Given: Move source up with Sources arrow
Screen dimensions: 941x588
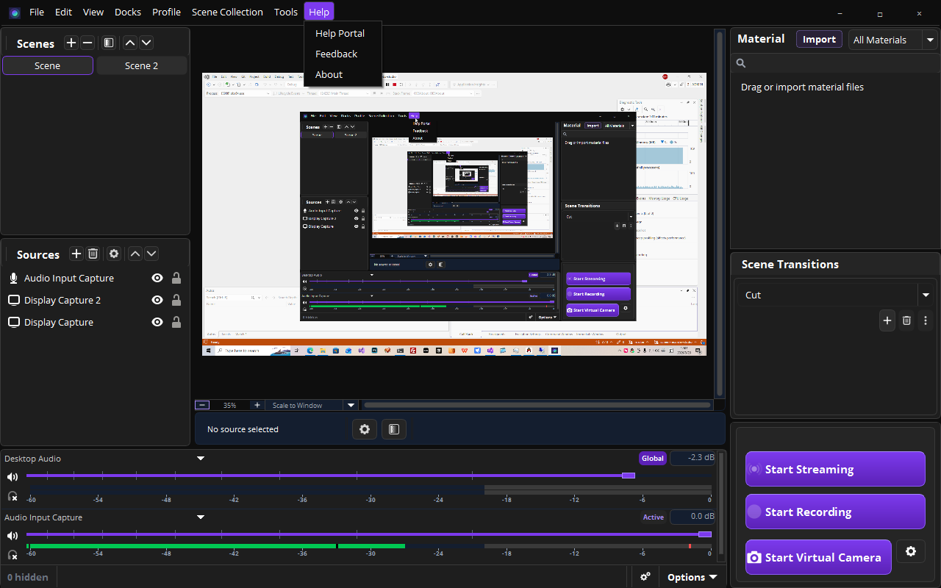Looking at the screenshot, I should tap(135, 254).
